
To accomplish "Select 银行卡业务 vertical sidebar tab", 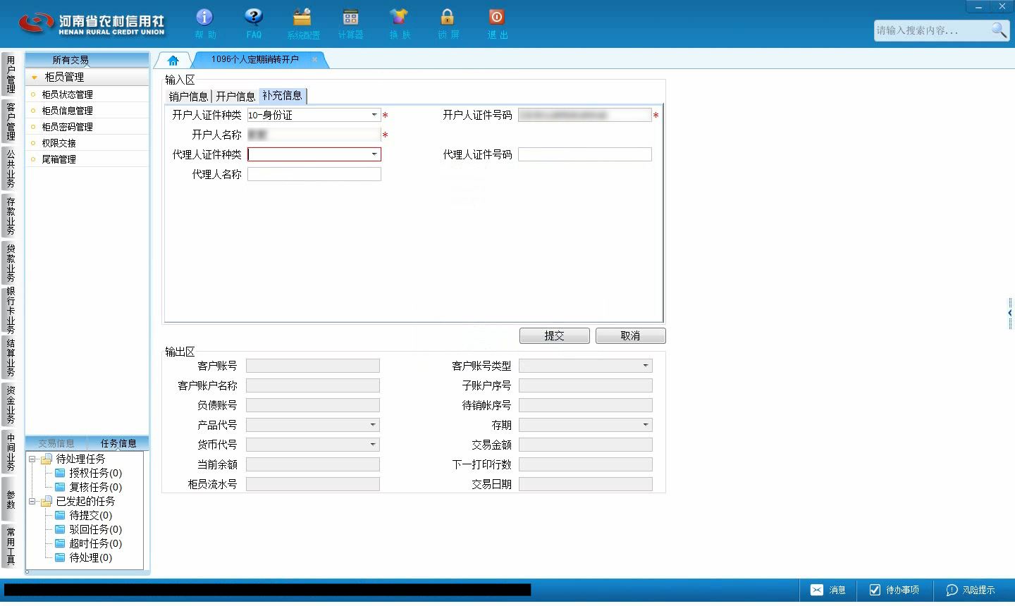I will [x=10, y=310].
